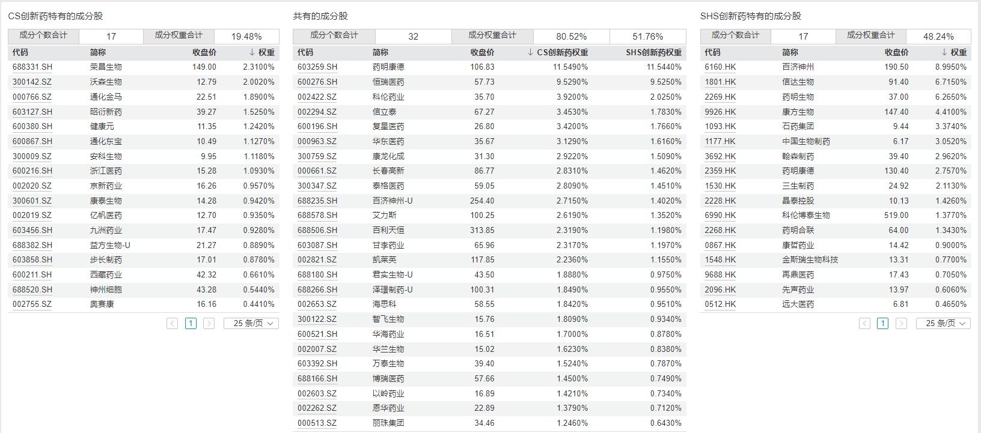Open stock code 300142.SZ
This screenshot has height=433, width=981.
pyautogui.click(x=32, y=82)
